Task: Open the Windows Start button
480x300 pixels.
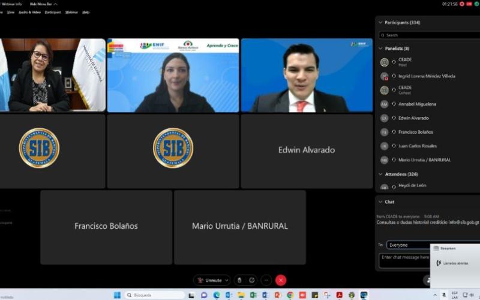Action: 117,295
